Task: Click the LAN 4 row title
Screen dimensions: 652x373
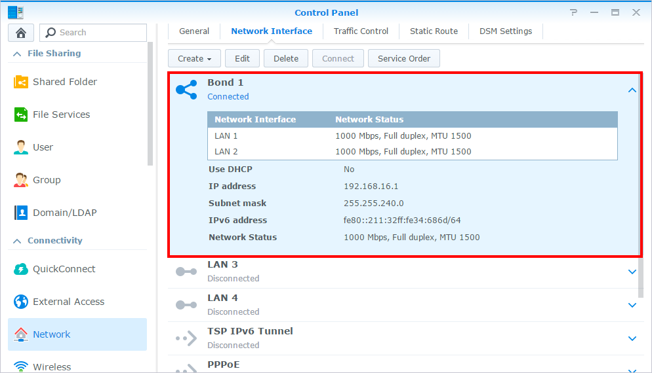Action: click(222, 298)
